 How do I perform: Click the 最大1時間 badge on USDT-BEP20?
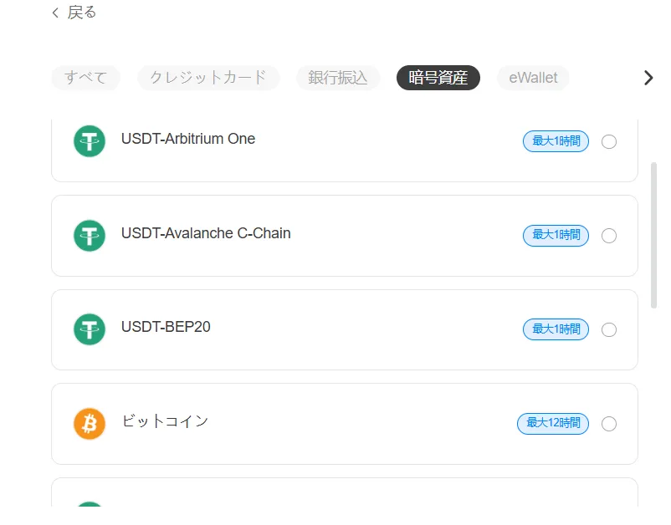(x=556, y=329)
